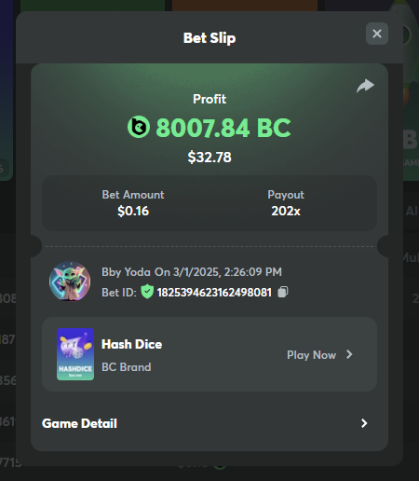
Task: Open the Hash Dice game thumbnail
Action: coord(75,354)
